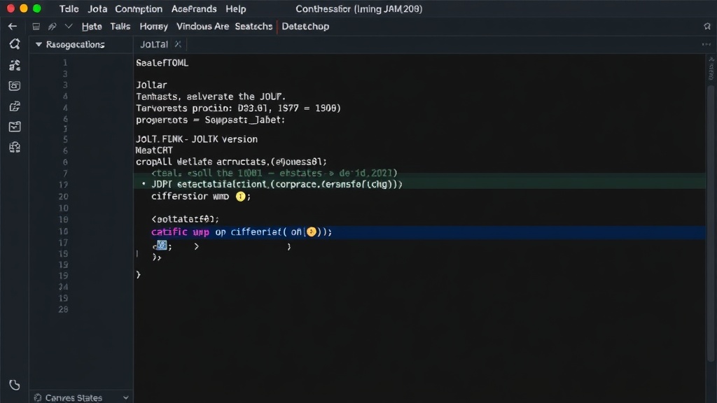This screenshot has width=717, height=403.
Task: Click the Canves States icon at bottom
Action: click(x=38, y=398)
